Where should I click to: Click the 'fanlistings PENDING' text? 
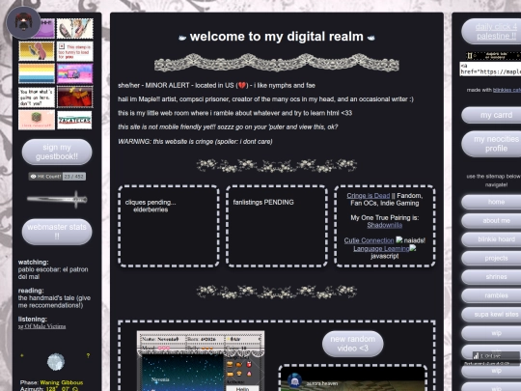[263, 202]
